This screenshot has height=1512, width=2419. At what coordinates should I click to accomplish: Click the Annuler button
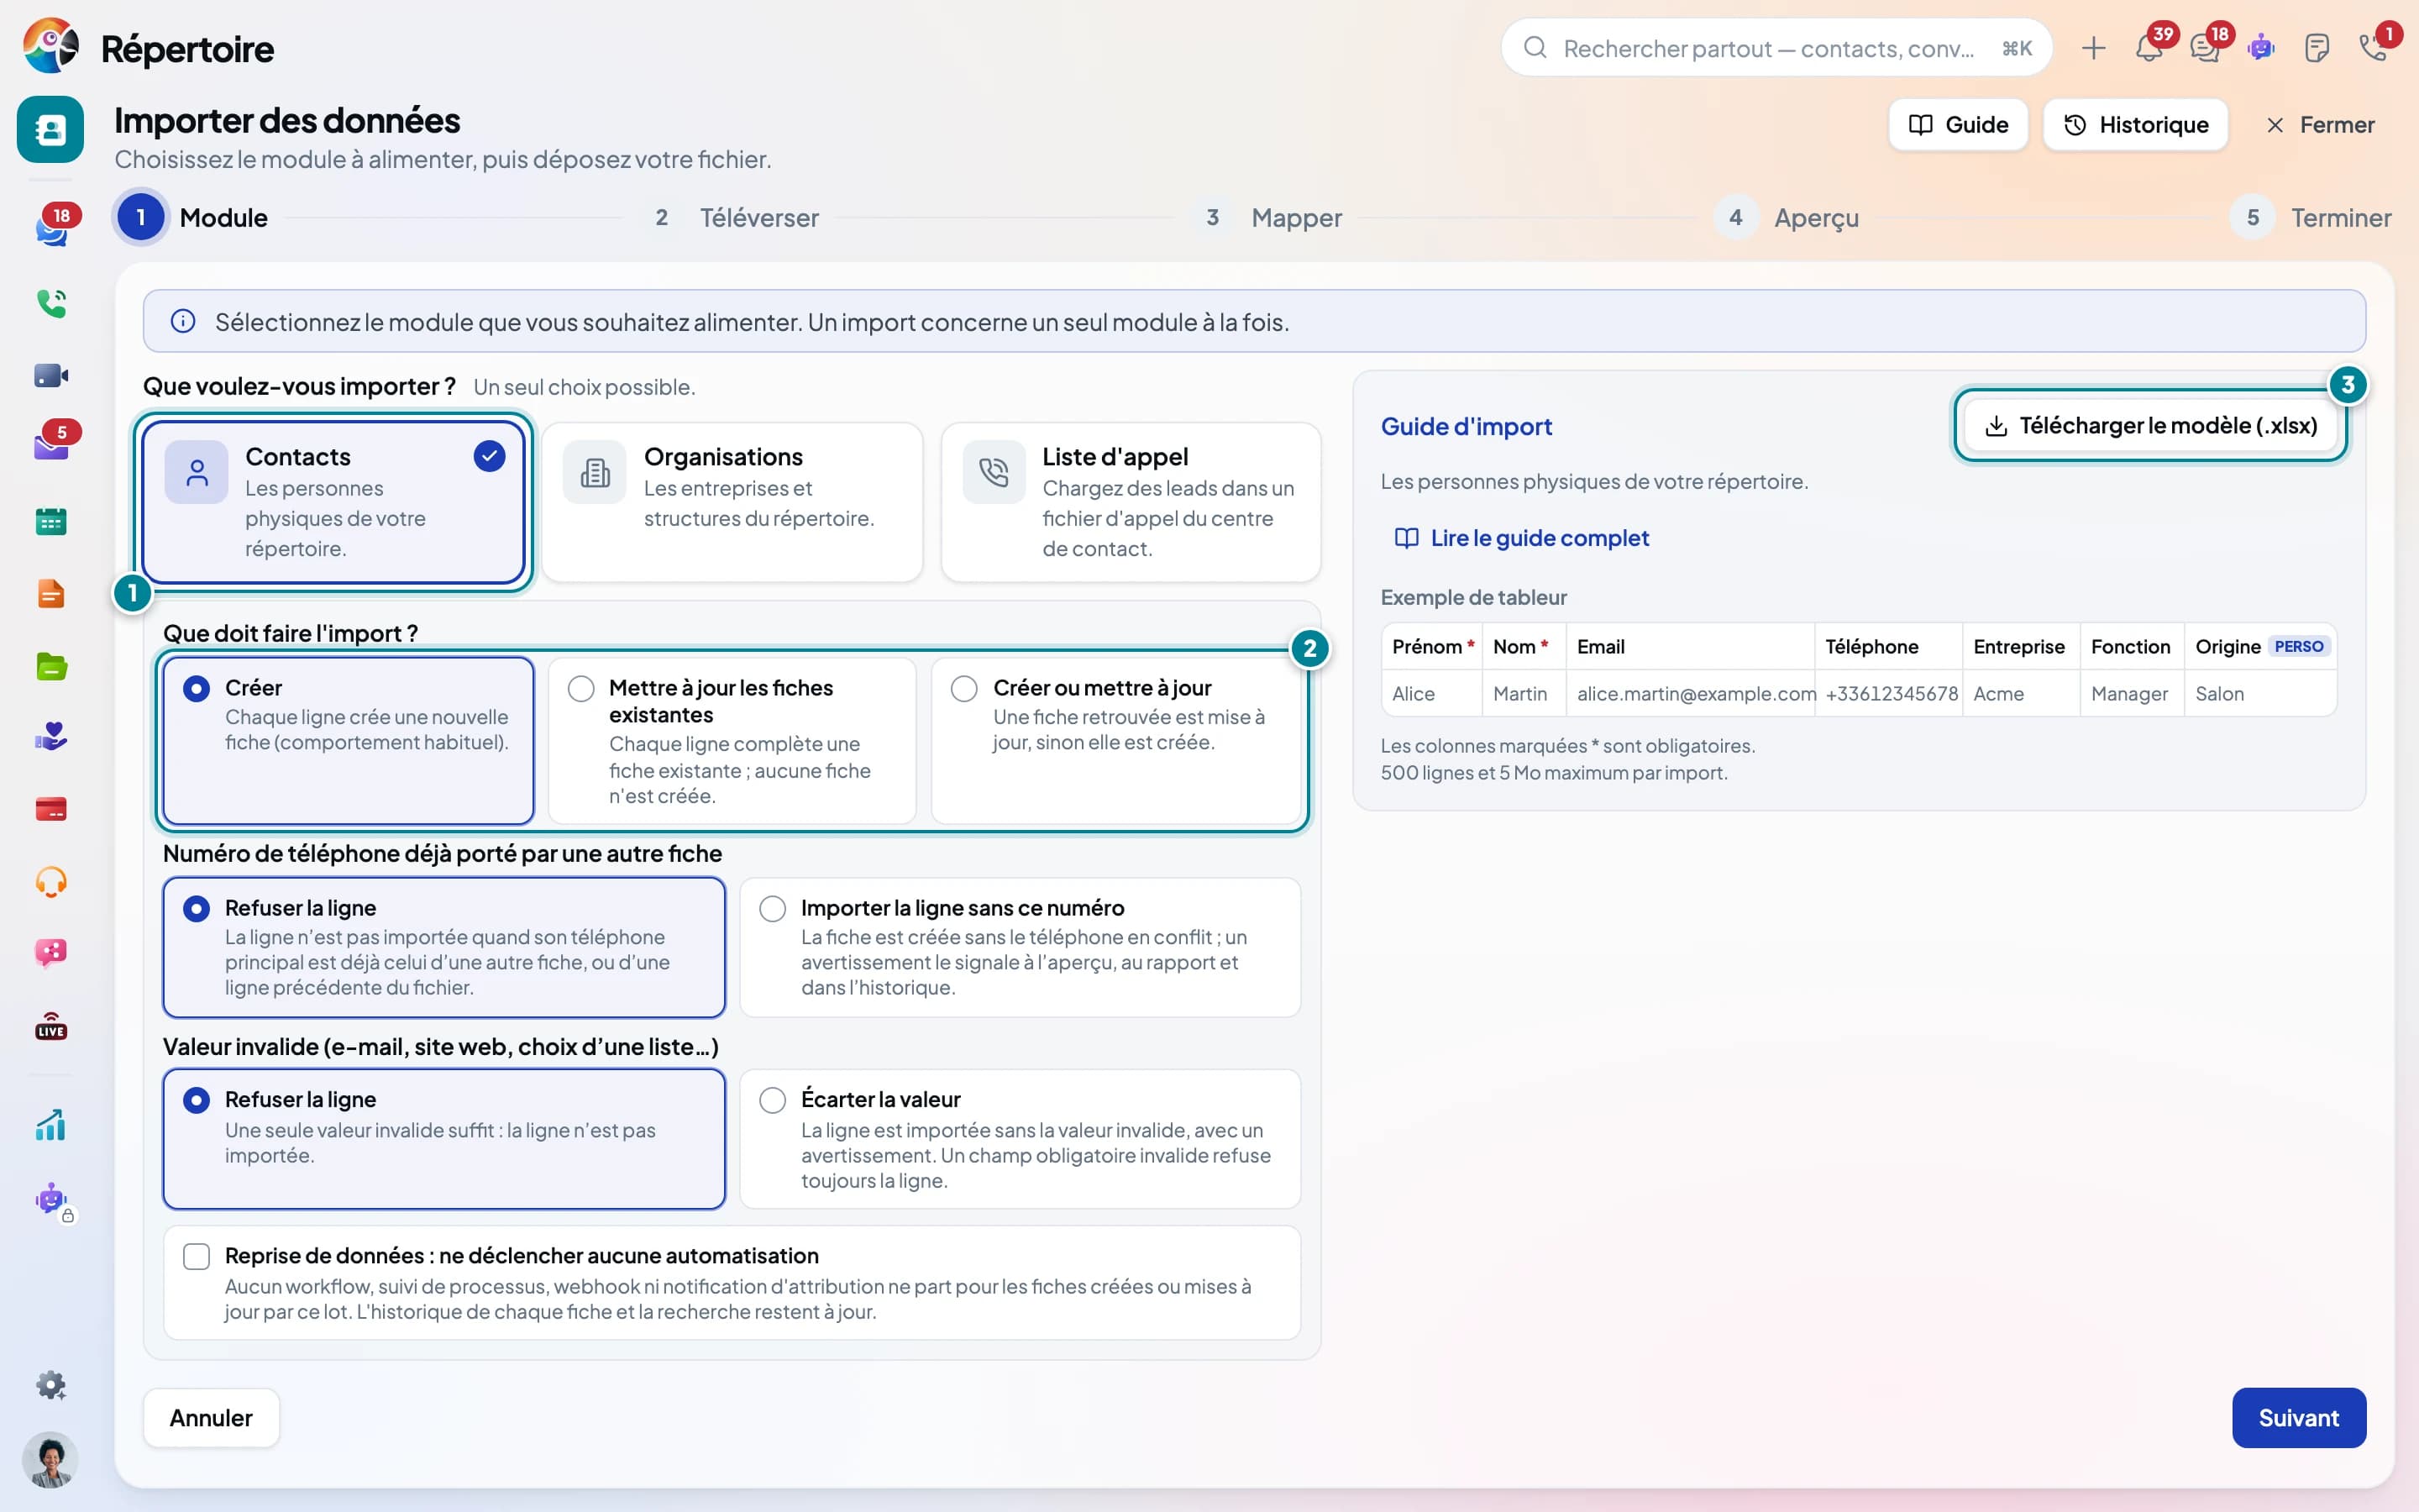(x=211, y=1418)
